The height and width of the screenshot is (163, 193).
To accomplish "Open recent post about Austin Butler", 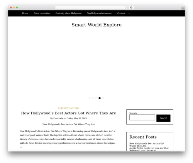I will pyautogui.click(x=149, y=149).
